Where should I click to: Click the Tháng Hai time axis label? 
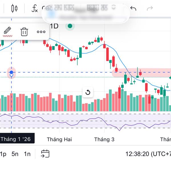pyautogui.click(x=59, y=139)
